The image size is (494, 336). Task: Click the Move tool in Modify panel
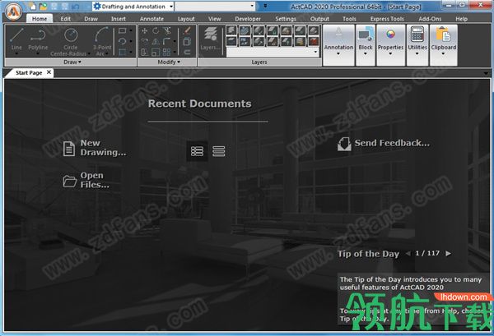click(x=145, y=30)
